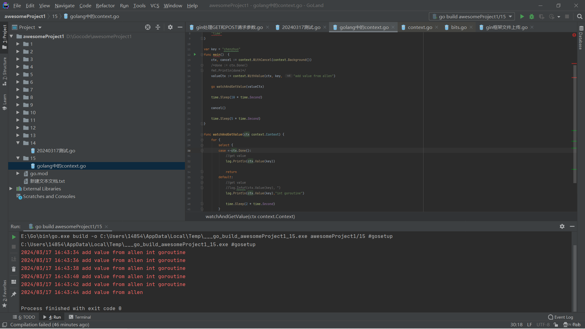585x329 pixels.
Task: Debug the project using the debug bug icon
Action: pyautogui.click(x=532, y=16)
